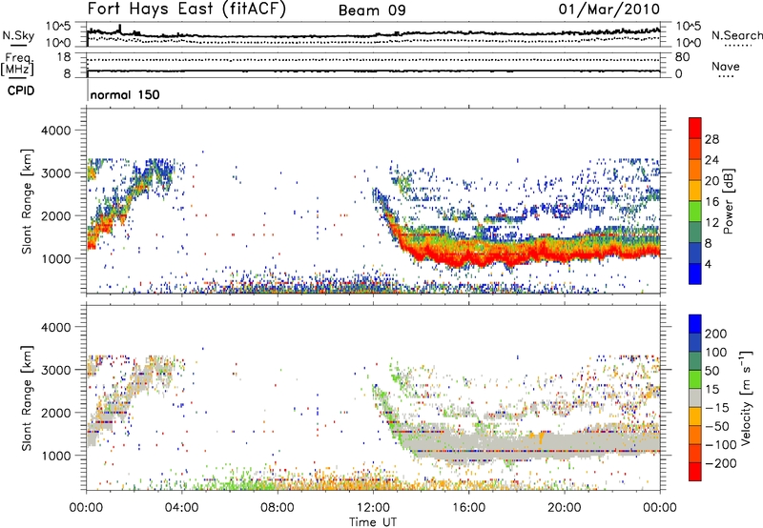Click the 'Beam 09' label
763x528 pixels.
coord(372,10)
